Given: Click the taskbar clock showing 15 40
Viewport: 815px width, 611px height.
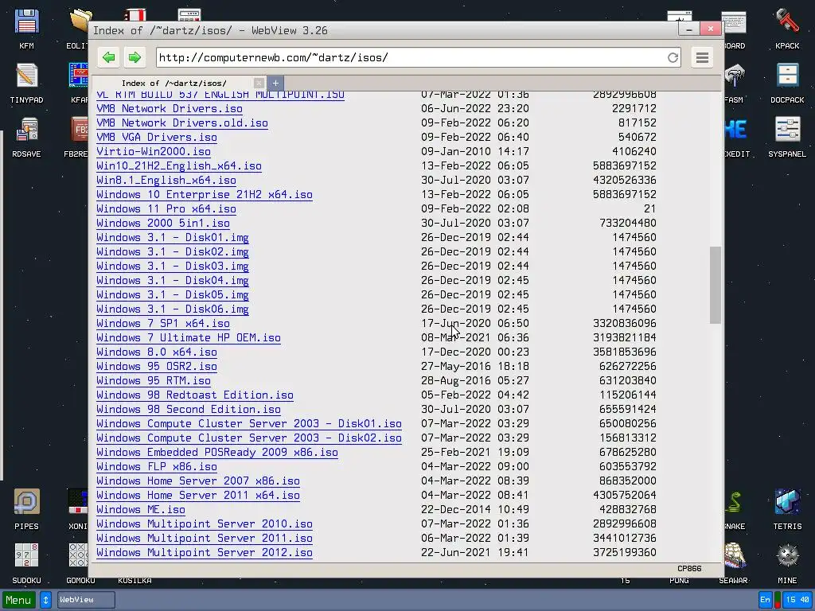Looking at the screenshot, I should (x=797, y=600).
